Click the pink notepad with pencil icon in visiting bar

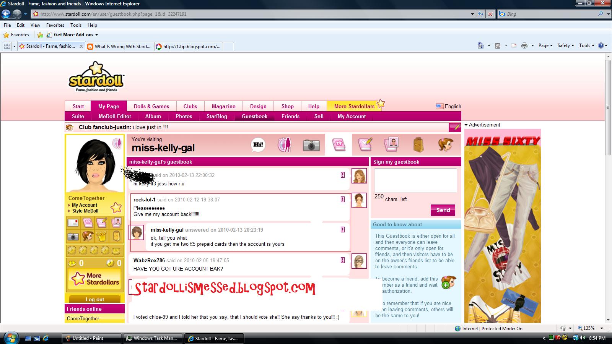coord(365,144)
